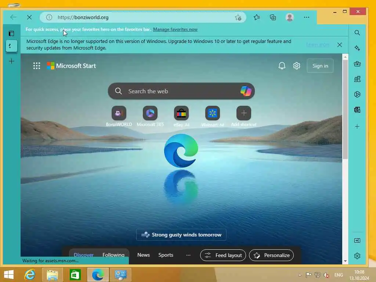
Task: Open the Feed layout options
Action: (223, 255)
